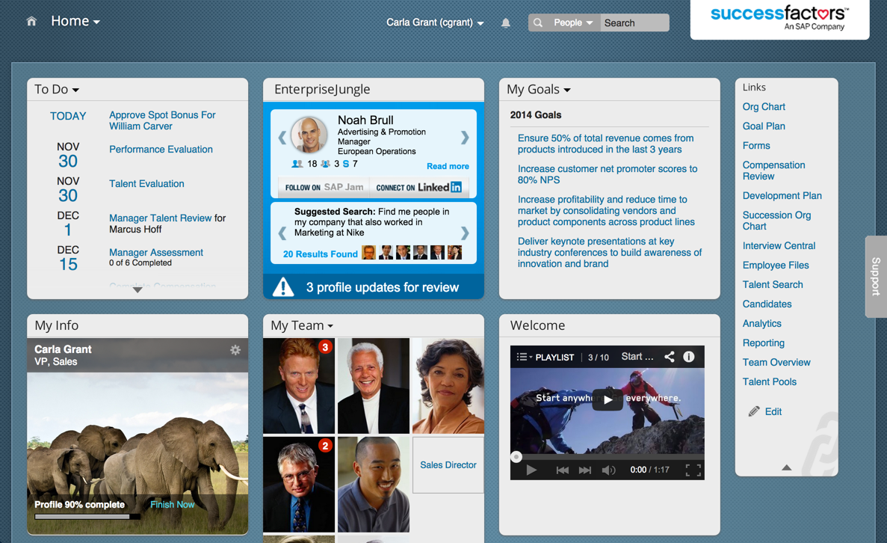Open the People search scope dropdown

(572, 22)
